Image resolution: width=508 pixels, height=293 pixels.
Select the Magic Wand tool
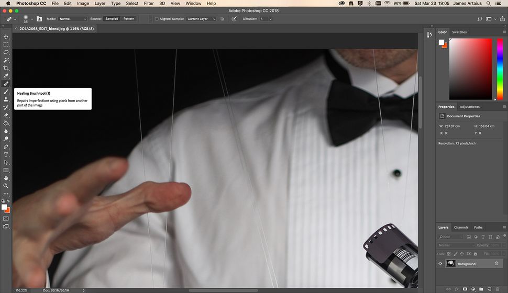[x=6, y=60]
